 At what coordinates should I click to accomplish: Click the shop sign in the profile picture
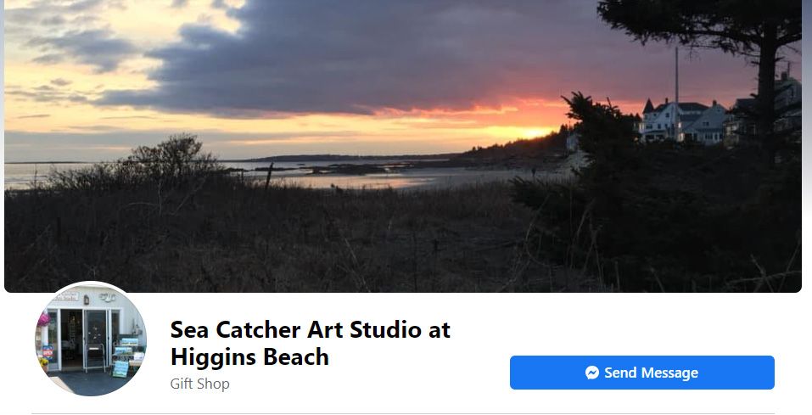point(66,296)
